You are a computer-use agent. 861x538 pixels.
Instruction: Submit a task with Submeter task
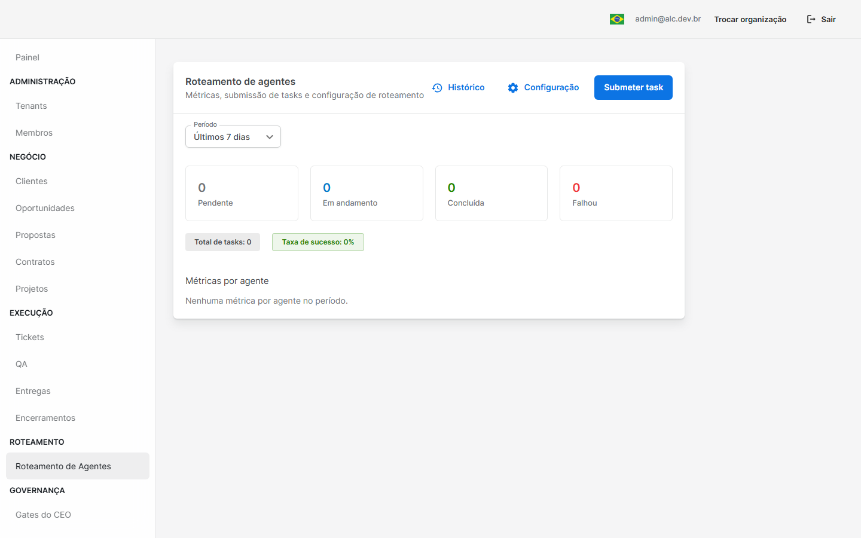(x=633, y=87)
